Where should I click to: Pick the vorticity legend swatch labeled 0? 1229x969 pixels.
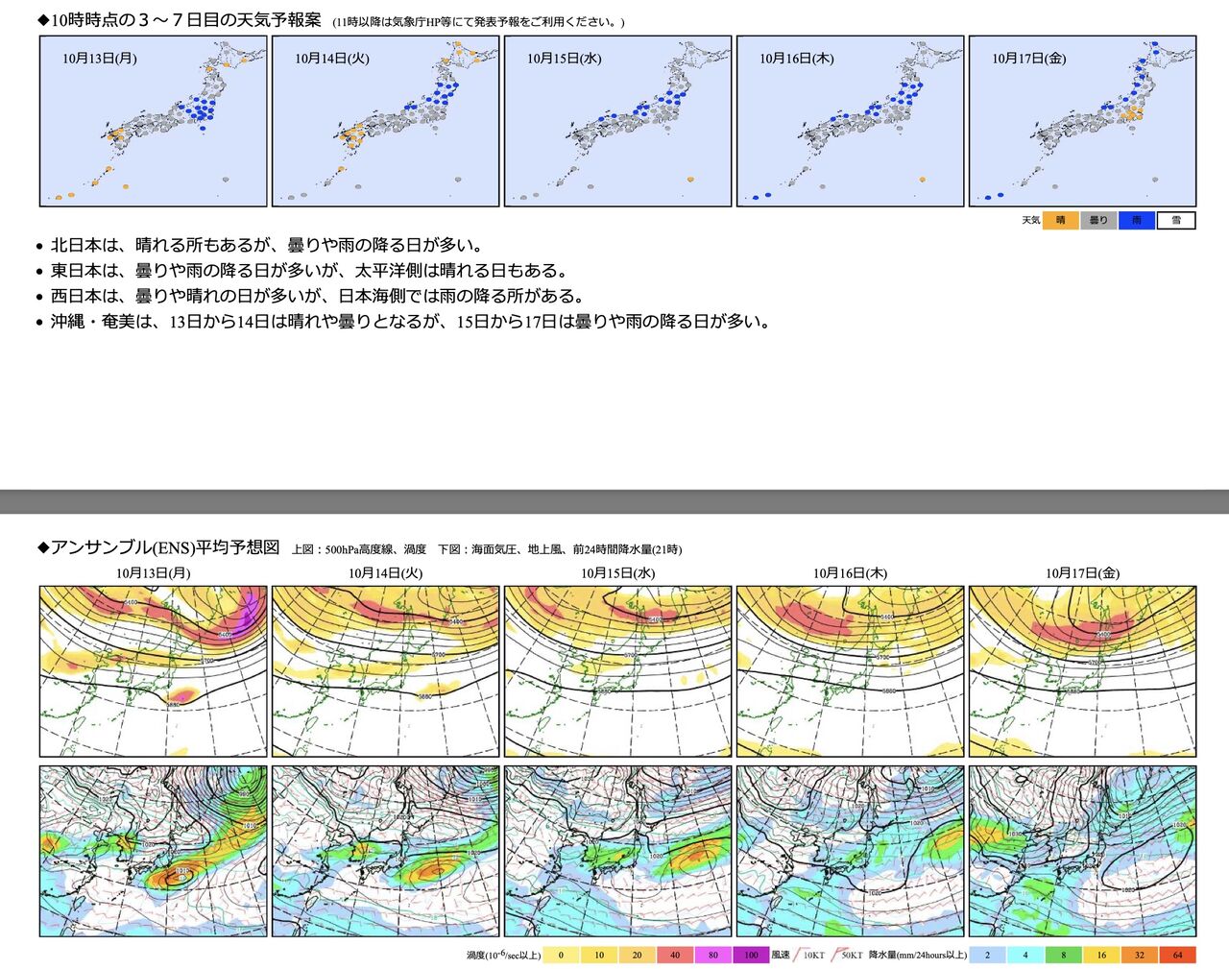coord(562,955)
